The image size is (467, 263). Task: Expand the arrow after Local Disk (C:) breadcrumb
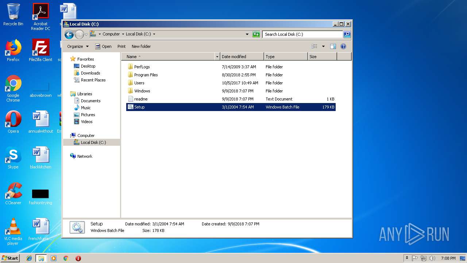(154, 34)
